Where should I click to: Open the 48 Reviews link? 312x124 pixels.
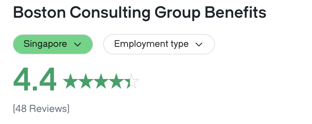tap(41, 109)
